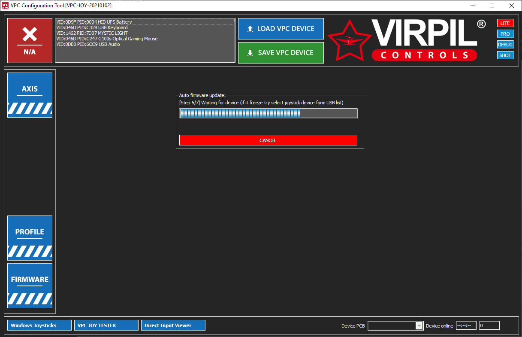Screen dimensions: 522x337
Task: Click download arrow icon on Save VPC Device
Action: pyautogui.click(x=250, y=53)
